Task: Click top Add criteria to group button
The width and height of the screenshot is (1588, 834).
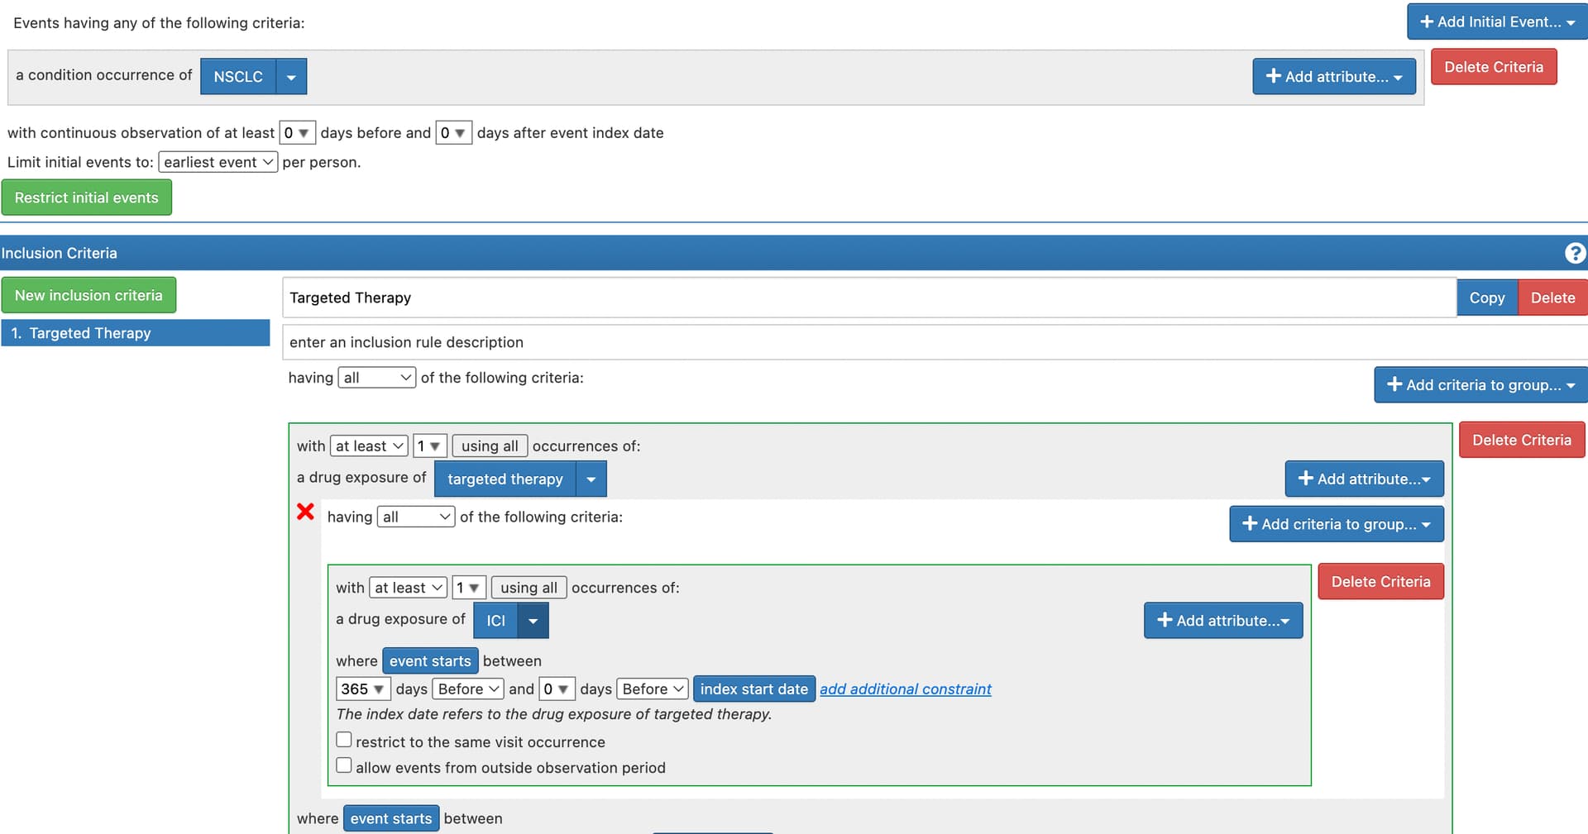Action: point(1480,385)
